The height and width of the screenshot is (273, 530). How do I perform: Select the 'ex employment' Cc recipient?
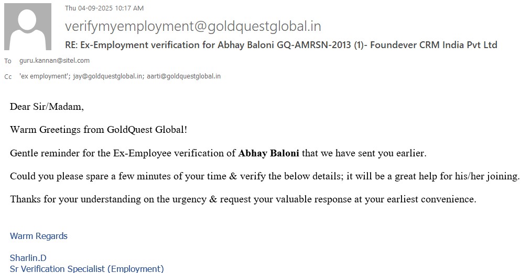click(x=44, y=76)
